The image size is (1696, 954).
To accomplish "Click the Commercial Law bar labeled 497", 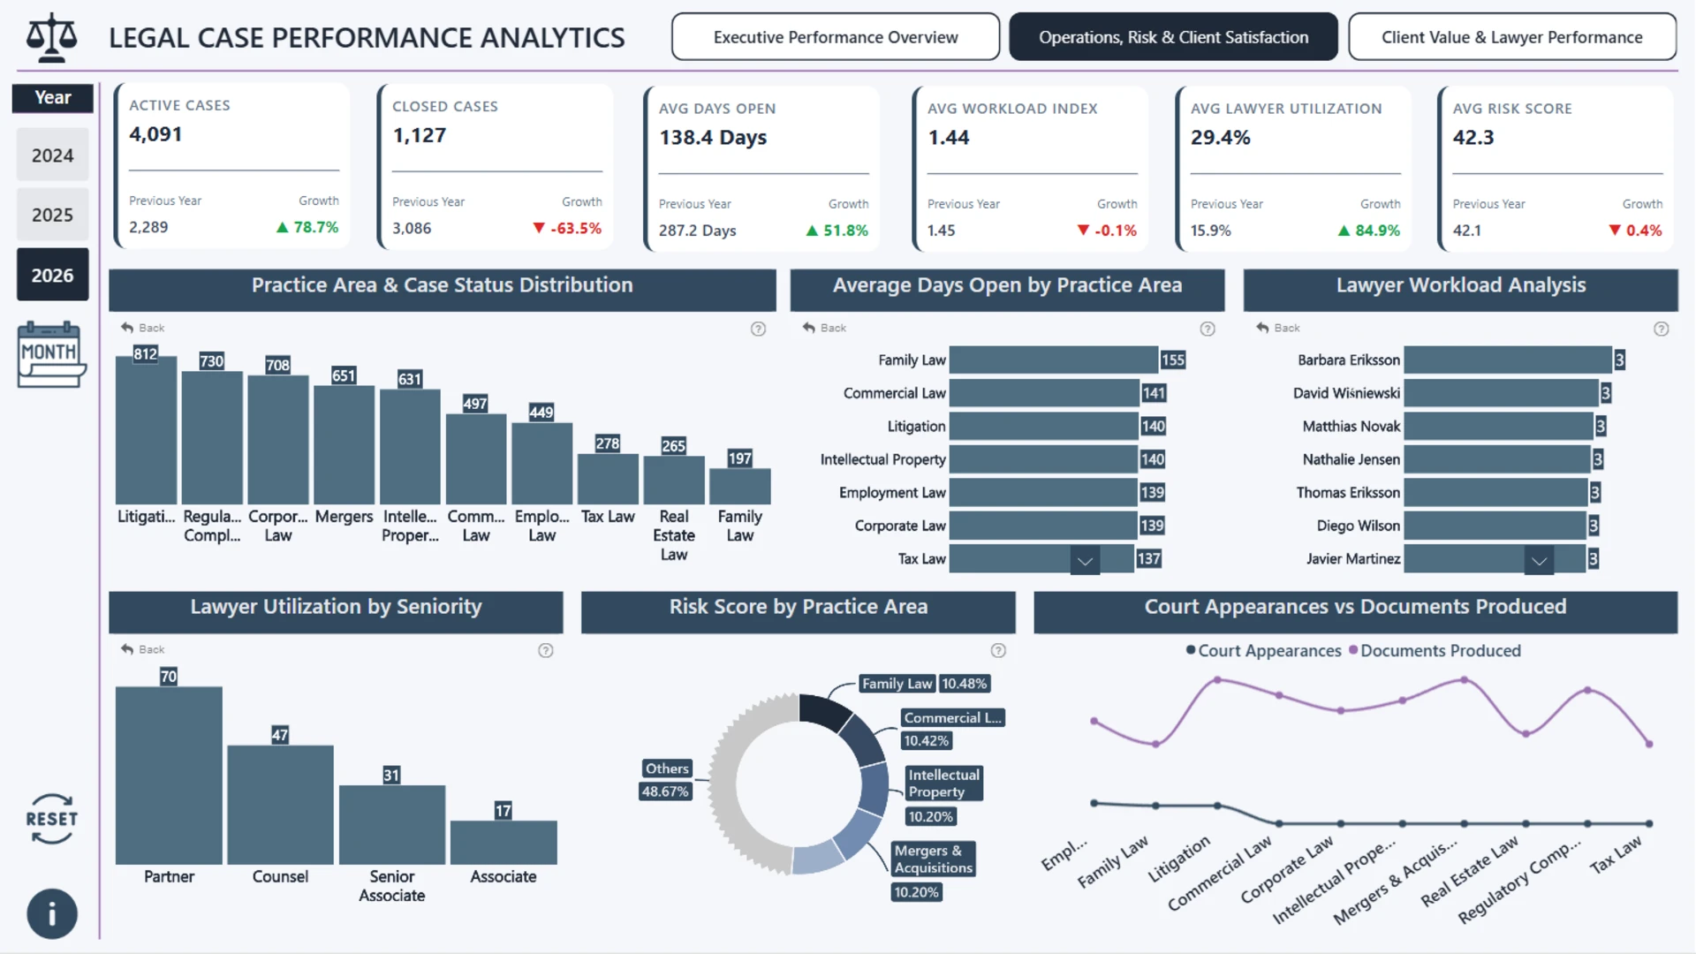I will tap(476, 459).
